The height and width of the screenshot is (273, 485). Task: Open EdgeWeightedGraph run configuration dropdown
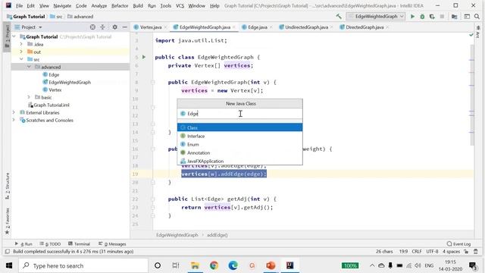tap(376, 17)
